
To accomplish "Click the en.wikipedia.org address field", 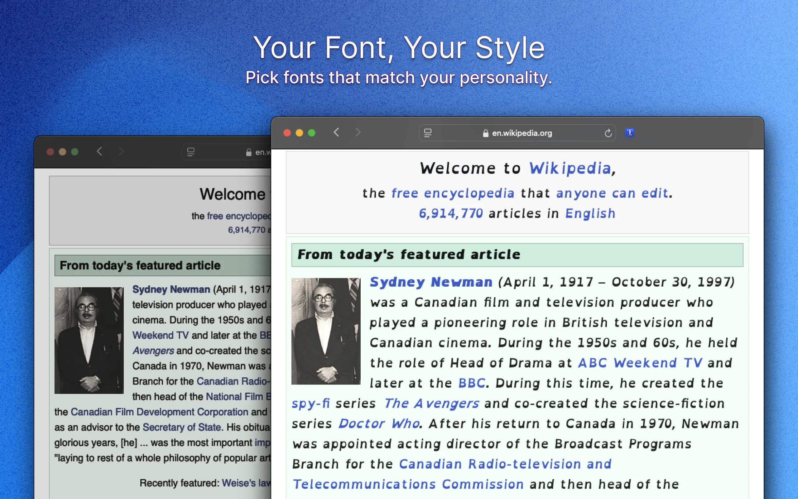I will tap(522, 133).
